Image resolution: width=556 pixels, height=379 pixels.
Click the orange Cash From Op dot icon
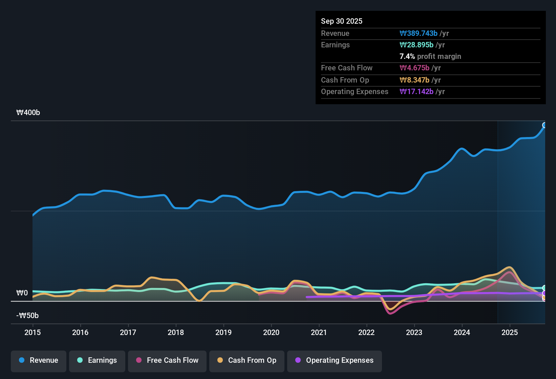click(220, 361)
